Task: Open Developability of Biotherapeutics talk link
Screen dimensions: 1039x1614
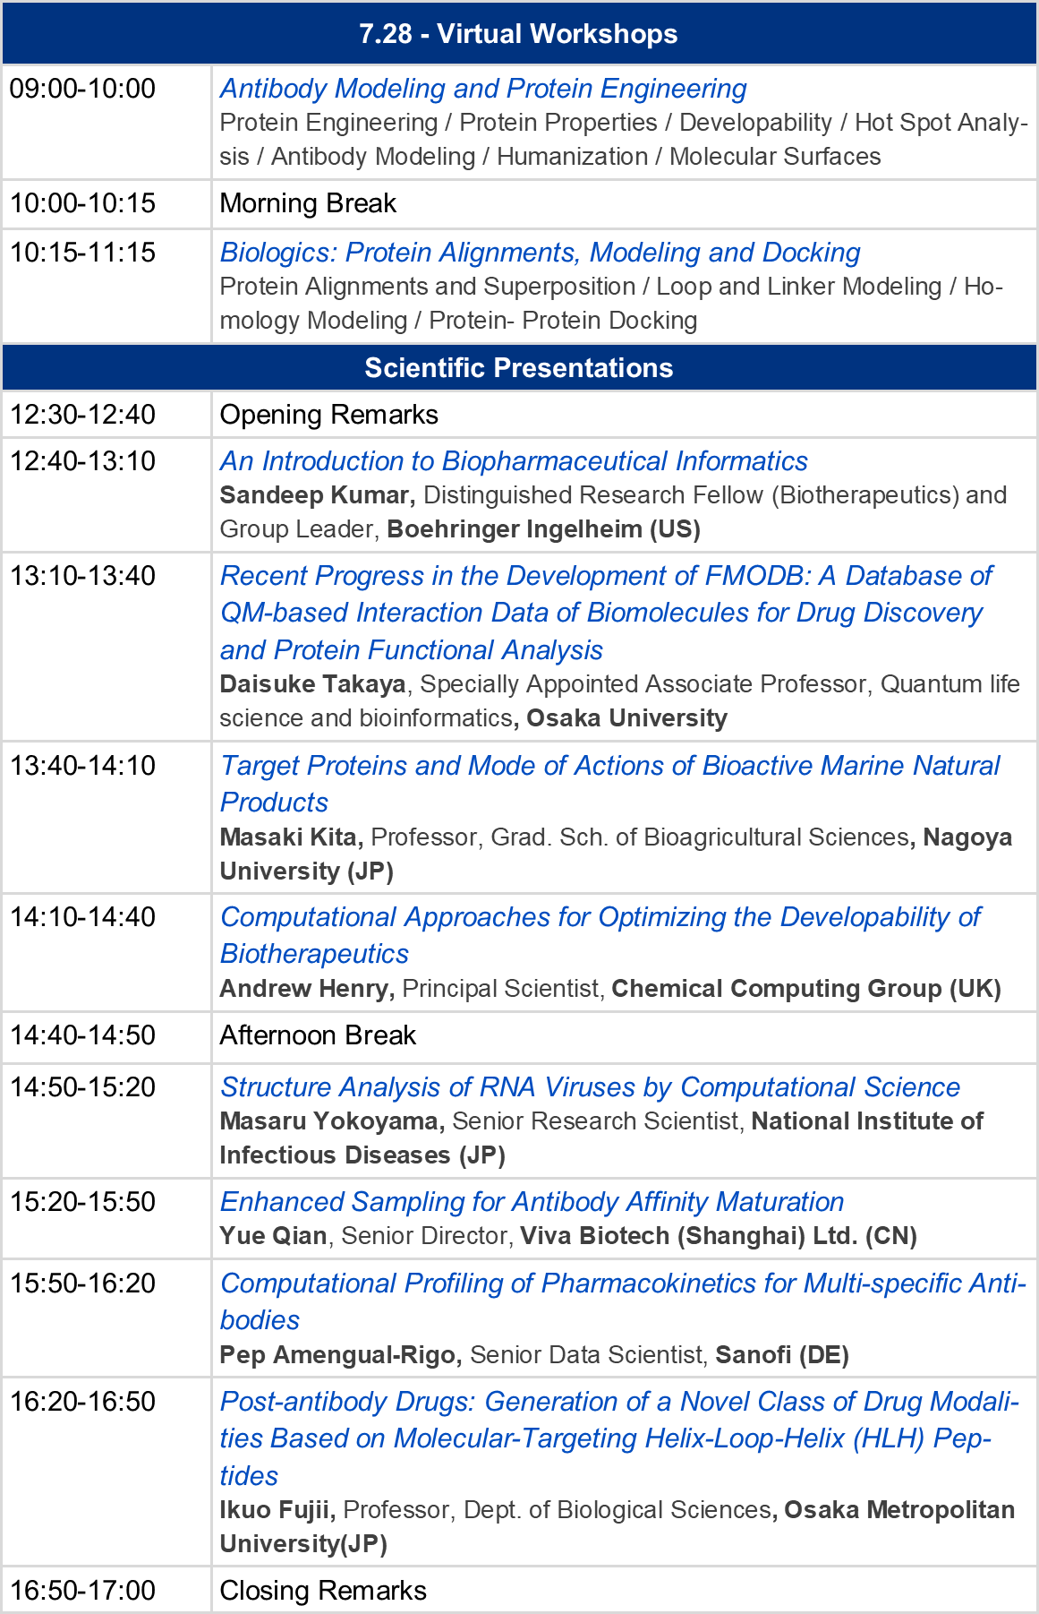Action: pos(600,935)
